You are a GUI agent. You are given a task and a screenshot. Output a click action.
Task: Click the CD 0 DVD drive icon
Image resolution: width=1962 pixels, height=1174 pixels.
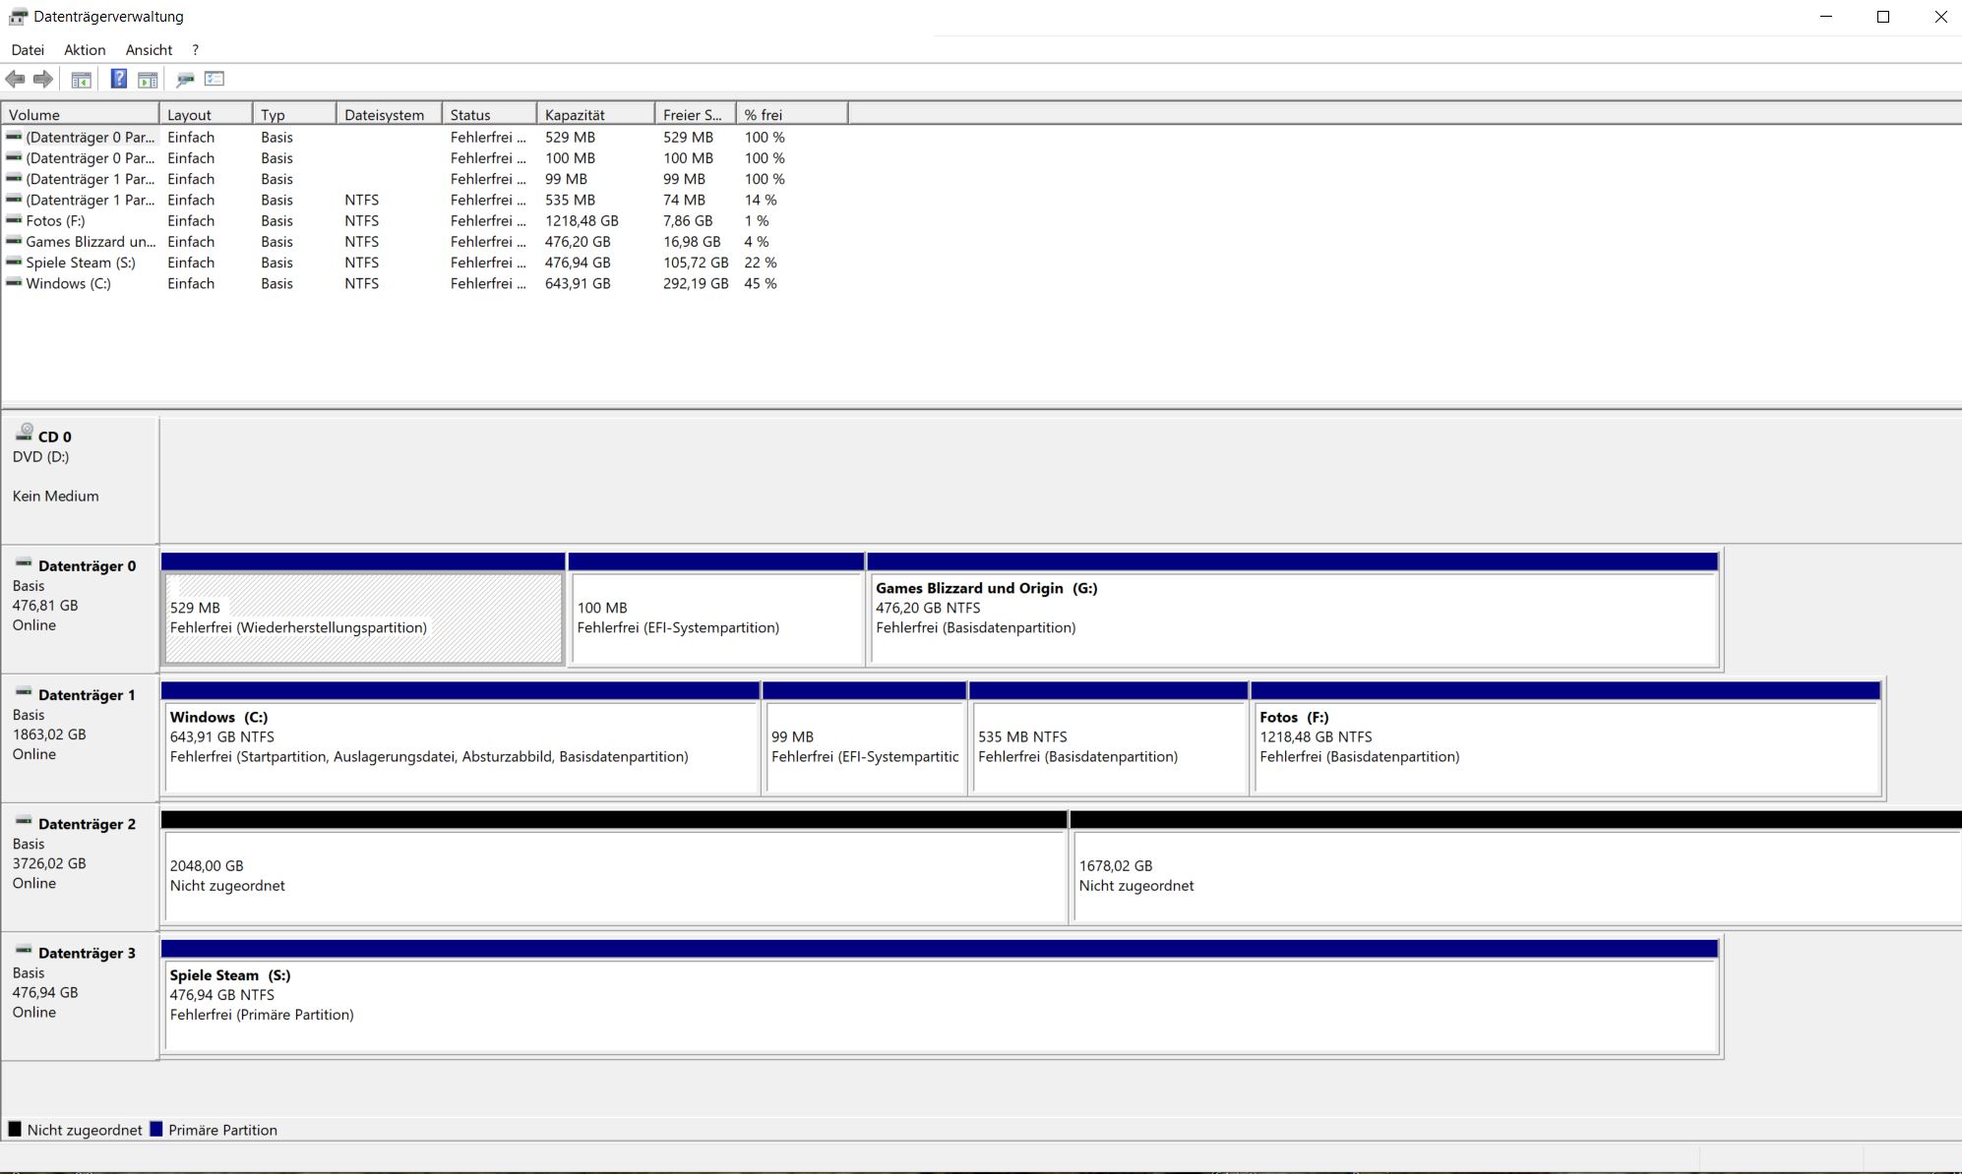coord(25,433)
